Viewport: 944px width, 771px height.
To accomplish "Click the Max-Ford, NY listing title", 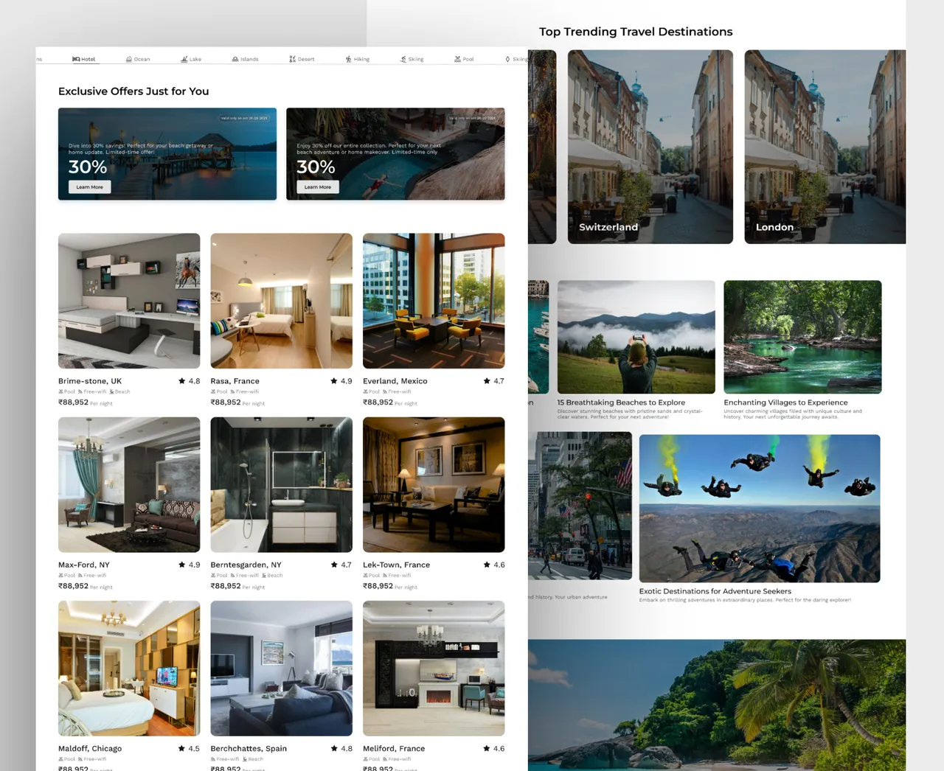I will click(x=84, y=565).
